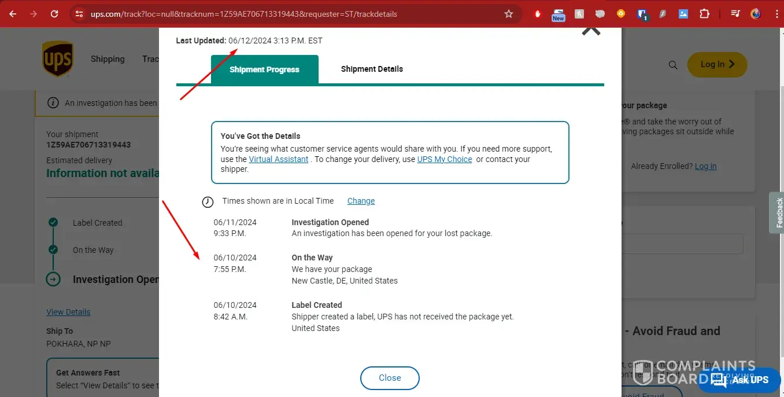Switch to the Shipment Details tab
Viewport: 784px width, 397px height.
(372, 69)
